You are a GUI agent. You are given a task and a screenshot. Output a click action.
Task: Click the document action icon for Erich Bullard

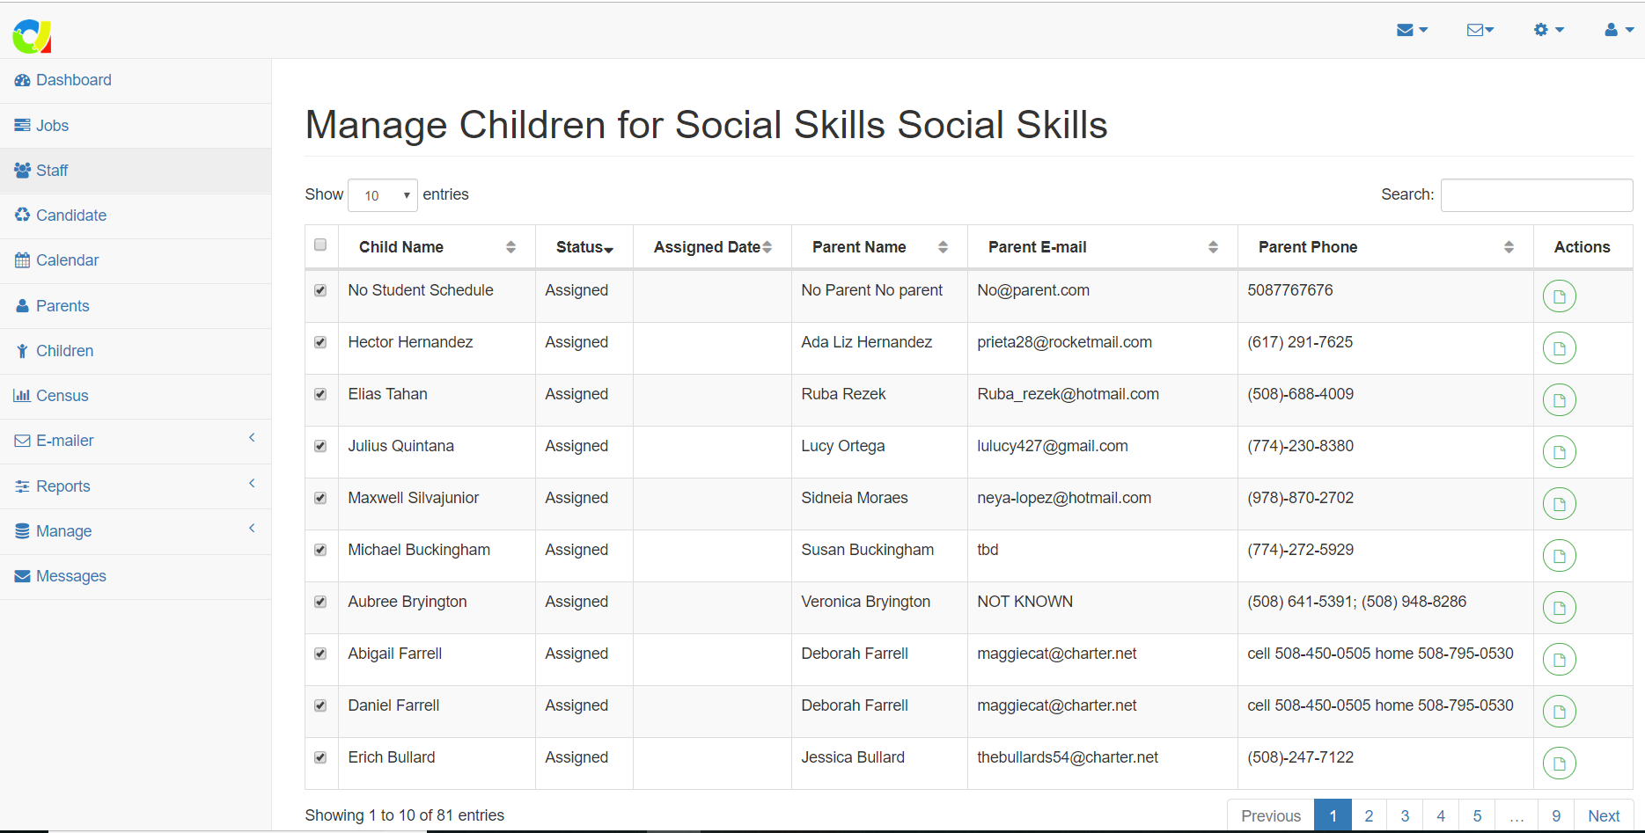(1559, 764)
